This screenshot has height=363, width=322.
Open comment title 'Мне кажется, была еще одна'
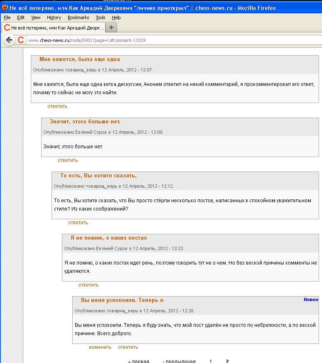point(79,59)
